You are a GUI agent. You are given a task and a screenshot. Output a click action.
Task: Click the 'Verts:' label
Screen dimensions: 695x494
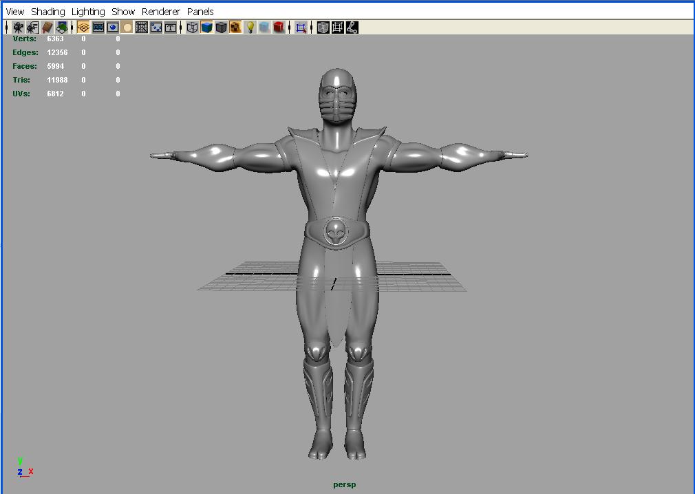[24, 39]
